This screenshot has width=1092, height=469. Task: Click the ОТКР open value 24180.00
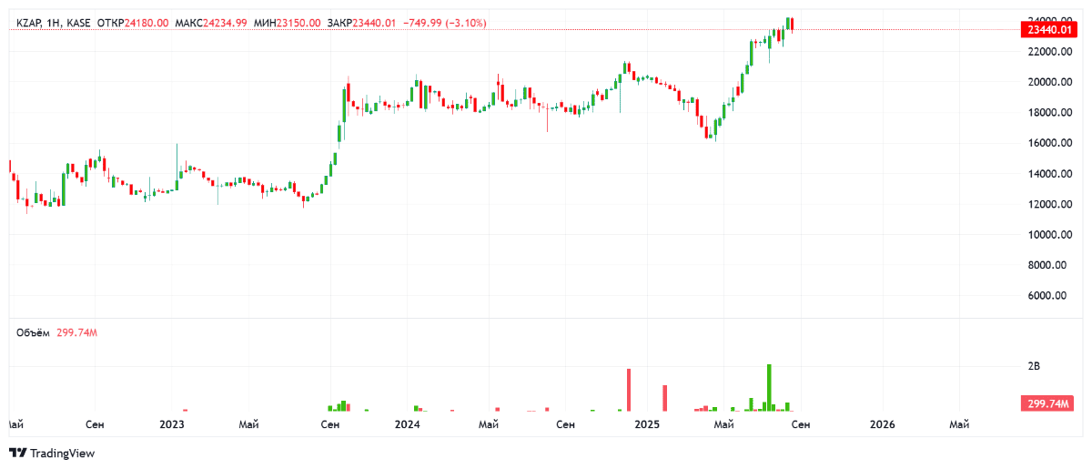[x=149, y=23]
